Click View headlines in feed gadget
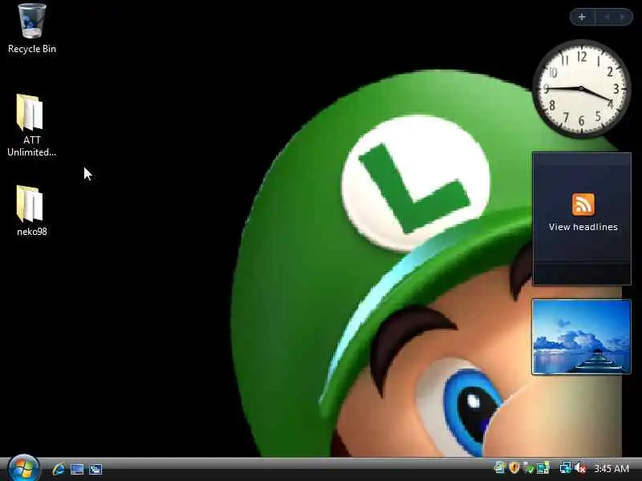642x481 pixels. tap(583, 227)
